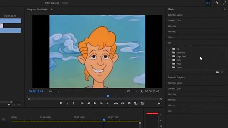The width and height of the screenshot is (228, 128).
Task: Click the 00:00:15:00 timeline ruler mark
Action: [113, 117]
